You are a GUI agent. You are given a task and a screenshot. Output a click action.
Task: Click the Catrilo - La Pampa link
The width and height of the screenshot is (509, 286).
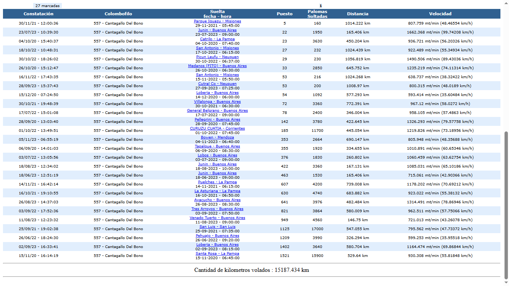point(217,39)
